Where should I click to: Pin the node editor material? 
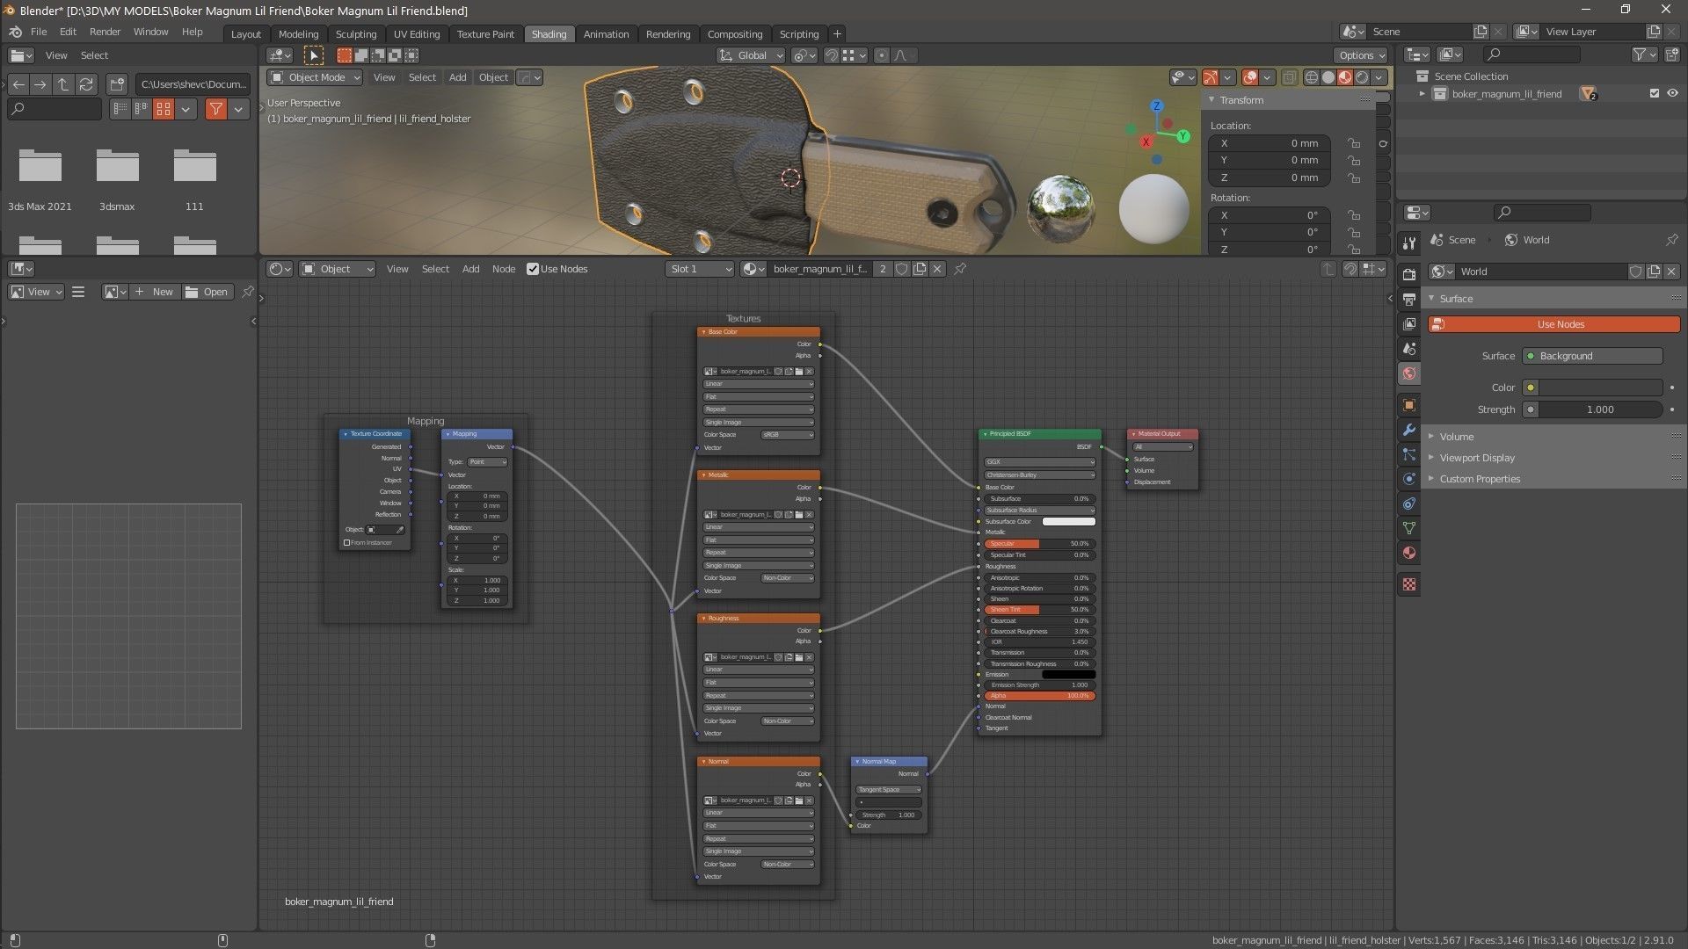(x=960, y=269)
